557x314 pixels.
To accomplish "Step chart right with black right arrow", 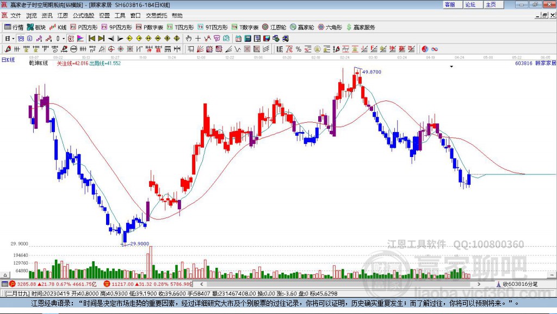I will point(120,39).
